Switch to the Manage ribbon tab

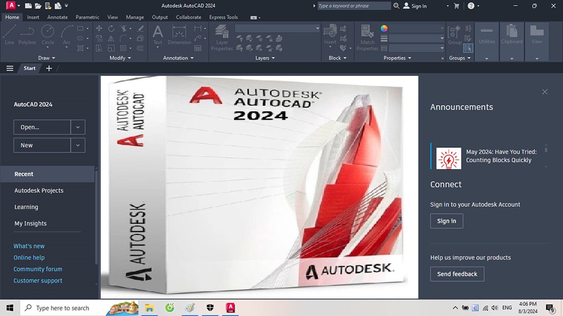coord(135,17)
